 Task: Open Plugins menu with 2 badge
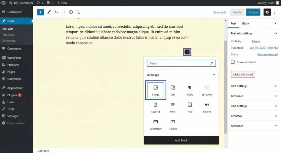(16, 95)
